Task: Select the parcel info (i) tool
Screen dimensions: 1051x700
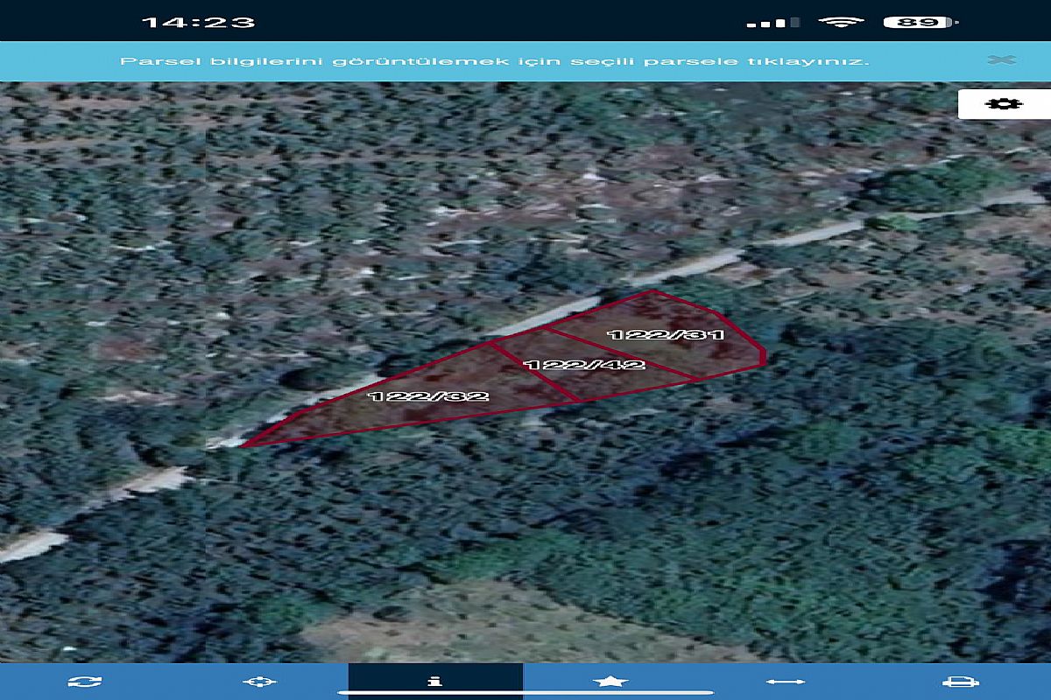Action: point(434,680)
